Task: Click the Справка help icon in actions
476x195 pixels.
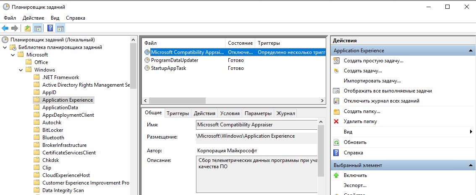Action: pos(336,153)
